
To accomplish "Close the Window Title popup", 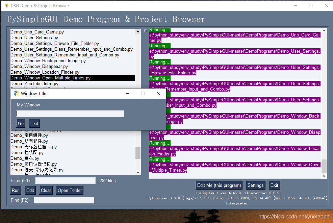I will coord(158,94).
